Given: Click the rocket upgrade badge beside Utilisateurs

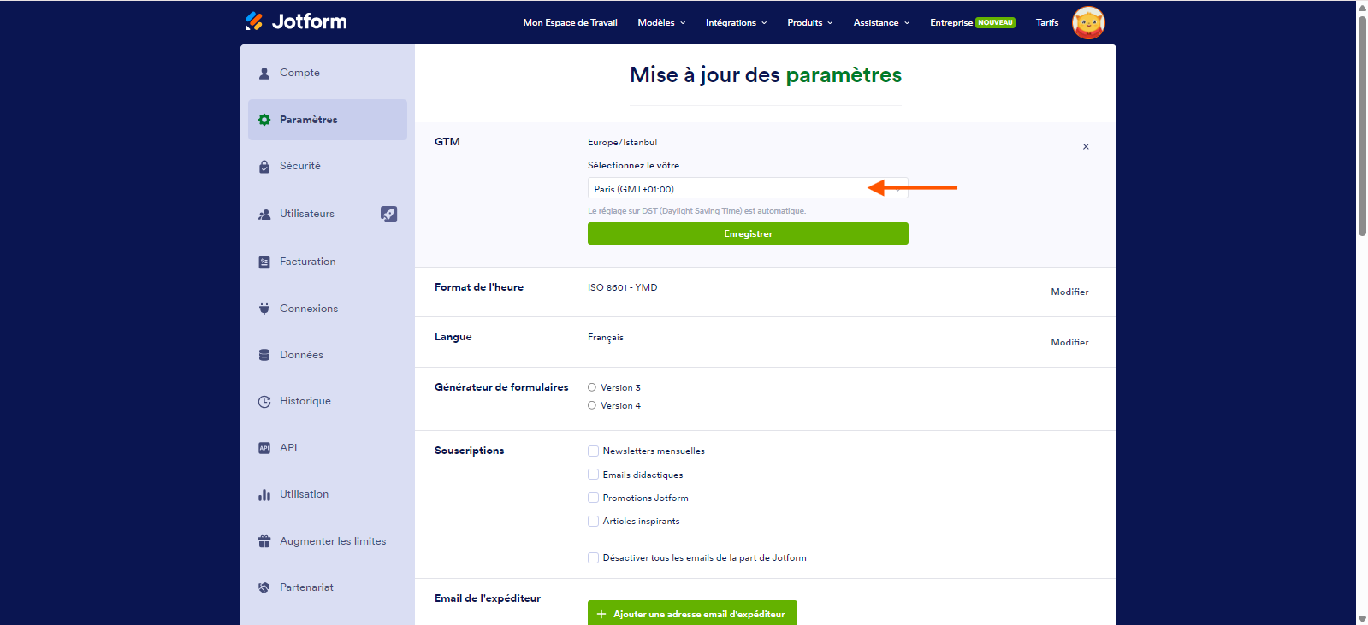Looking at the screenshot, I should point(389,214).
